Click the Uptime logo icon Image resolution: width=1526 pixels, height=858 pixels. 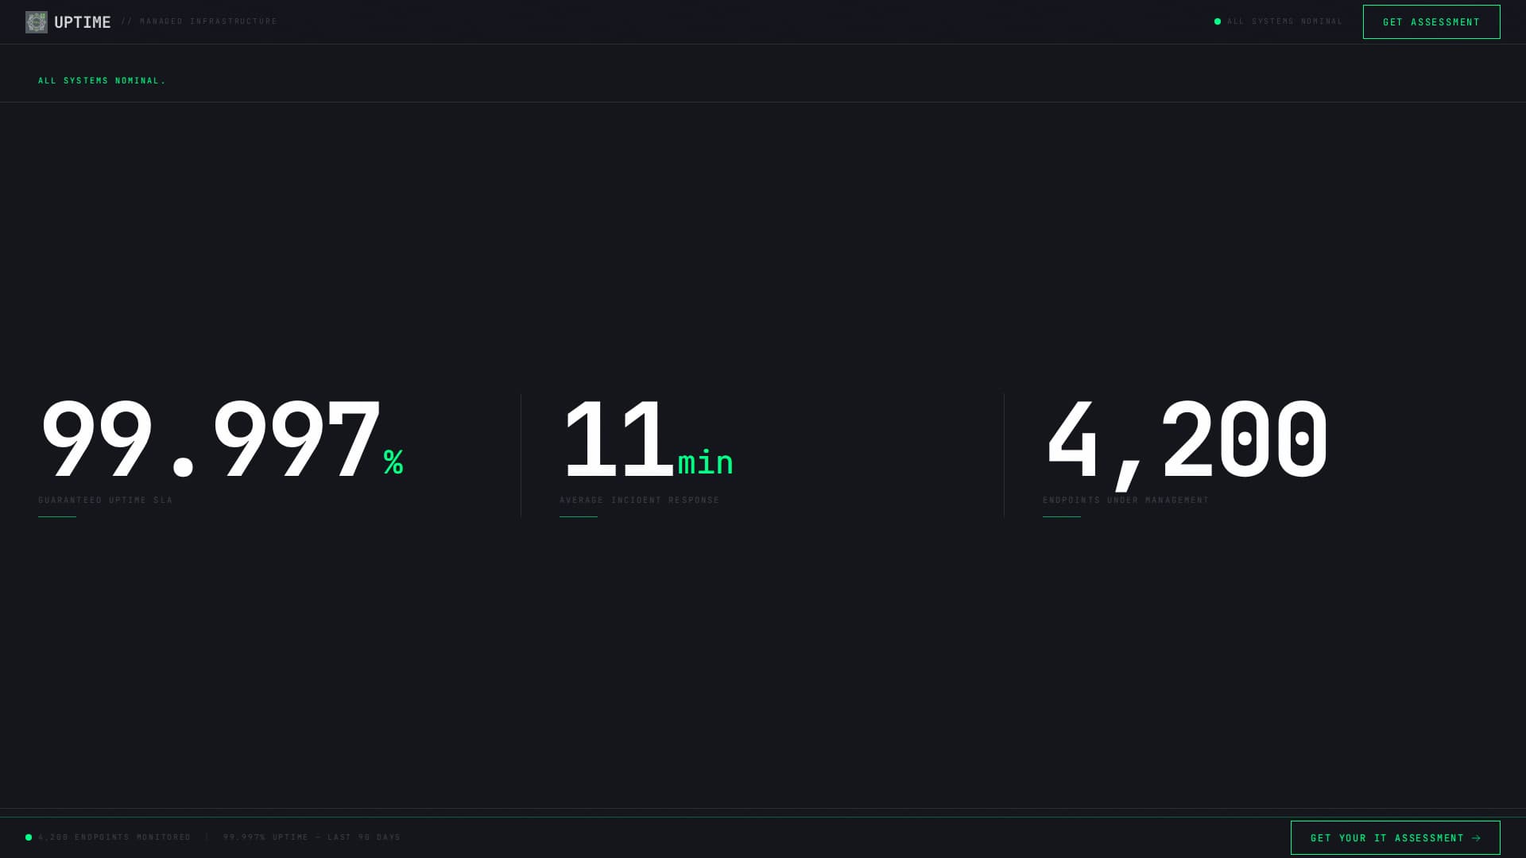point(37,22)
